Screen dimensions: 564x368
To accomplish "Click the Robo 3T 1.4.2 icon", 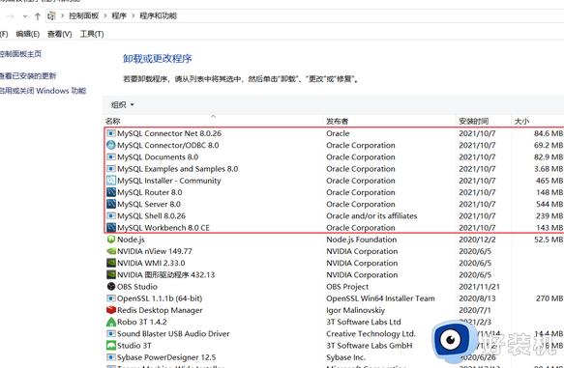I will 111,322.
